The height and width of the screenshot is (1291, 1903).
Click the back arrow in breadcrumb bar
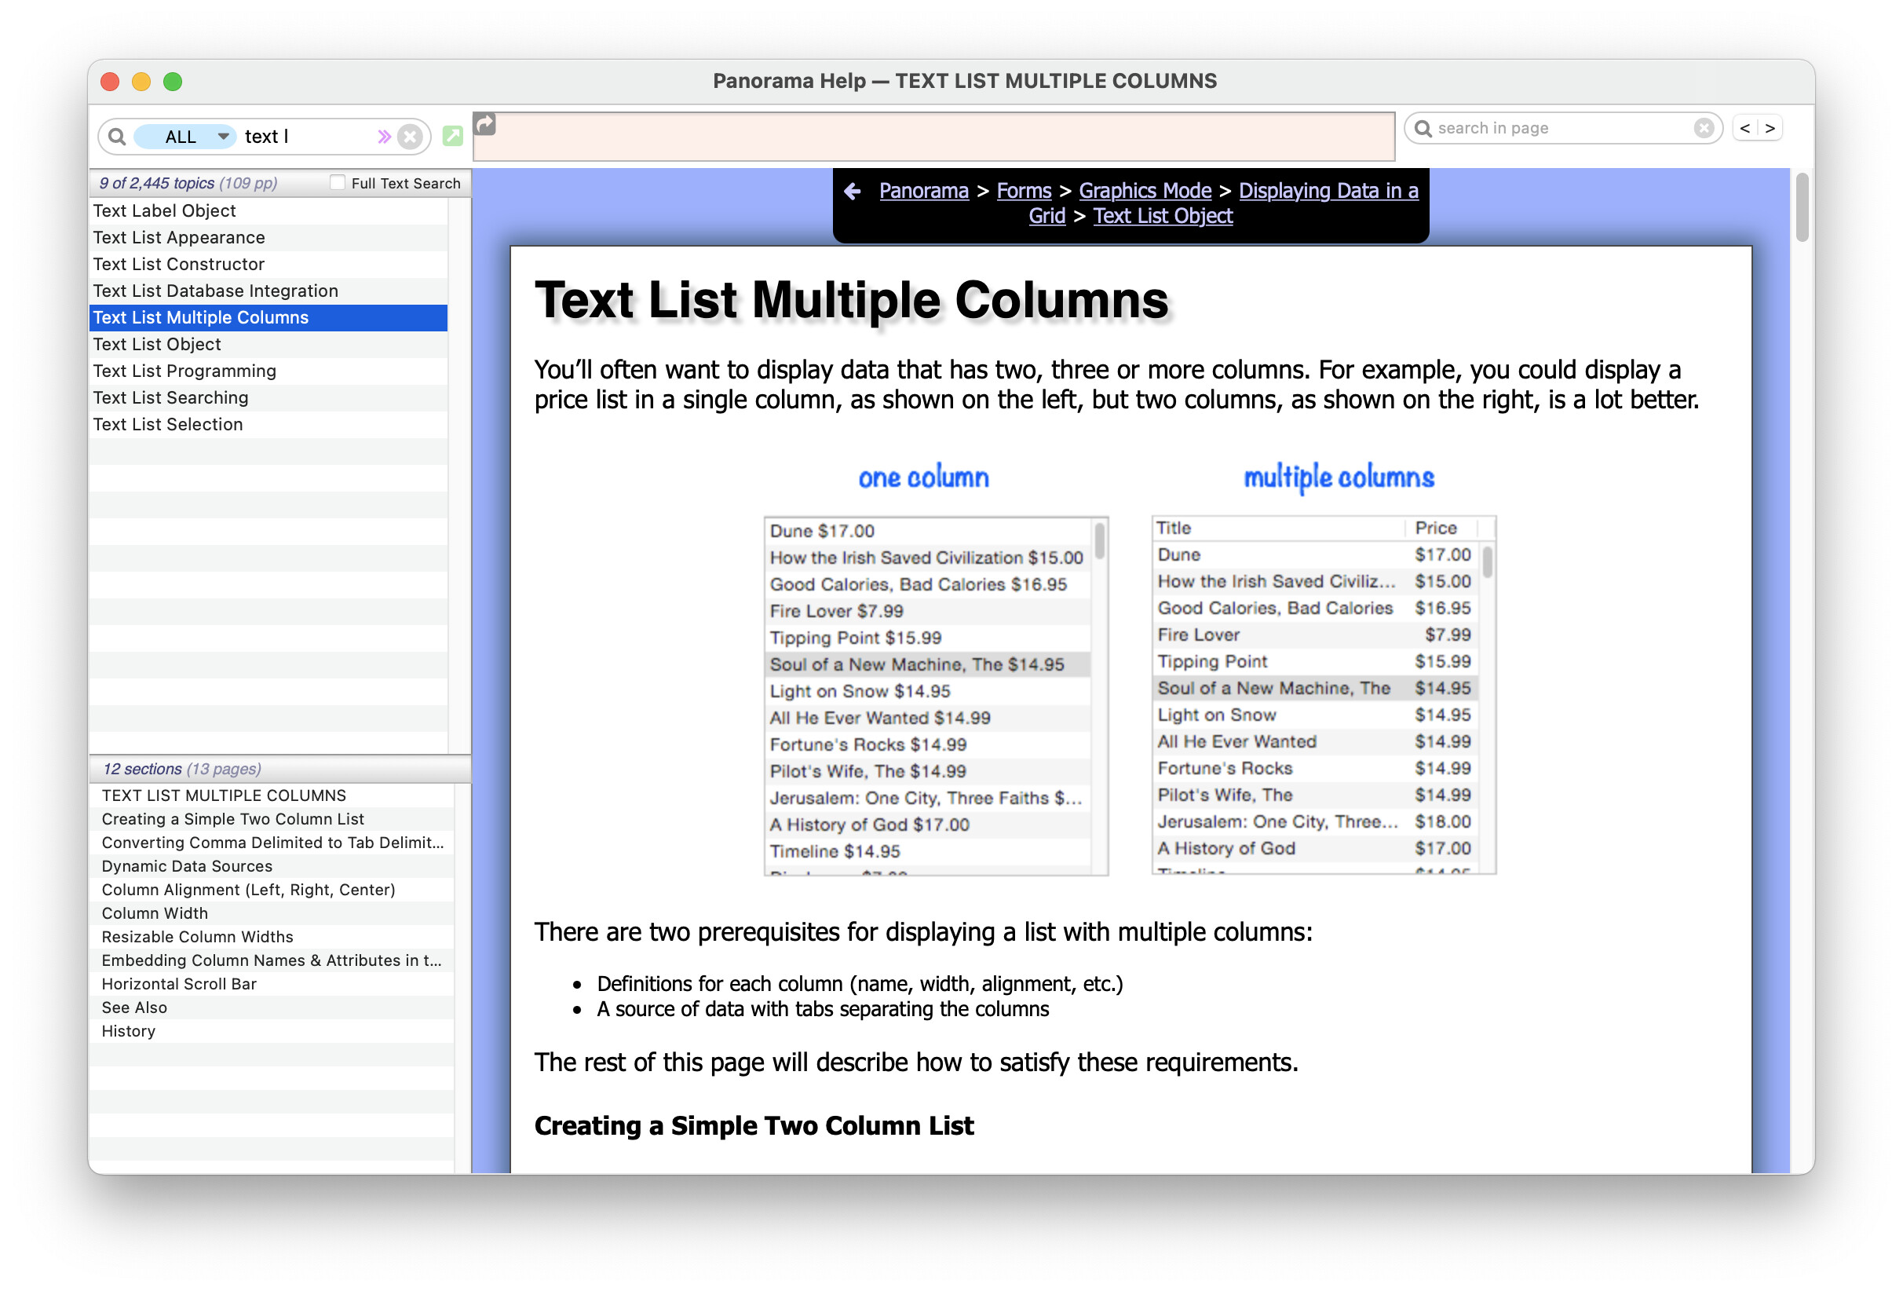852,191
